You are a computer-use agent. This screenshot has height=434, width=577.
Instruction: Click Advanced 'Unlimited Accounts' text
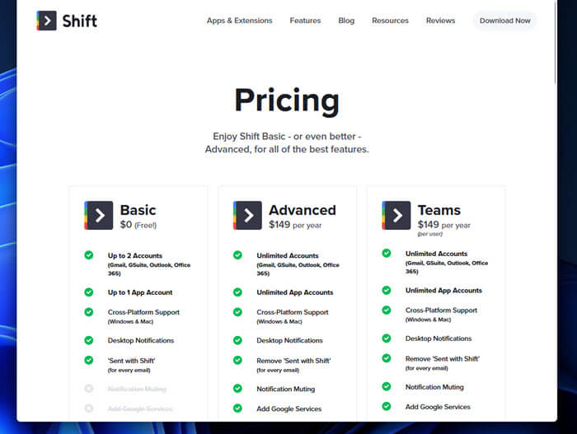click(288, 255)
